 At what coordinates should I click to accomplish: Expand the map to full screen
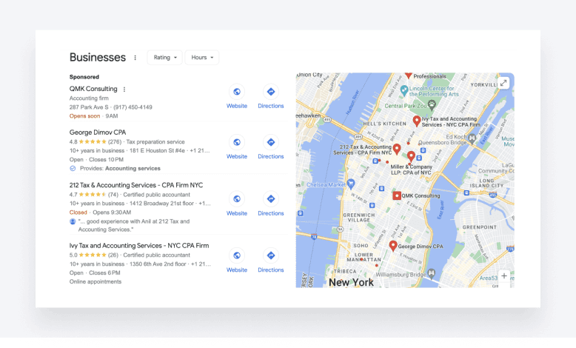click(x=503, y=83)
